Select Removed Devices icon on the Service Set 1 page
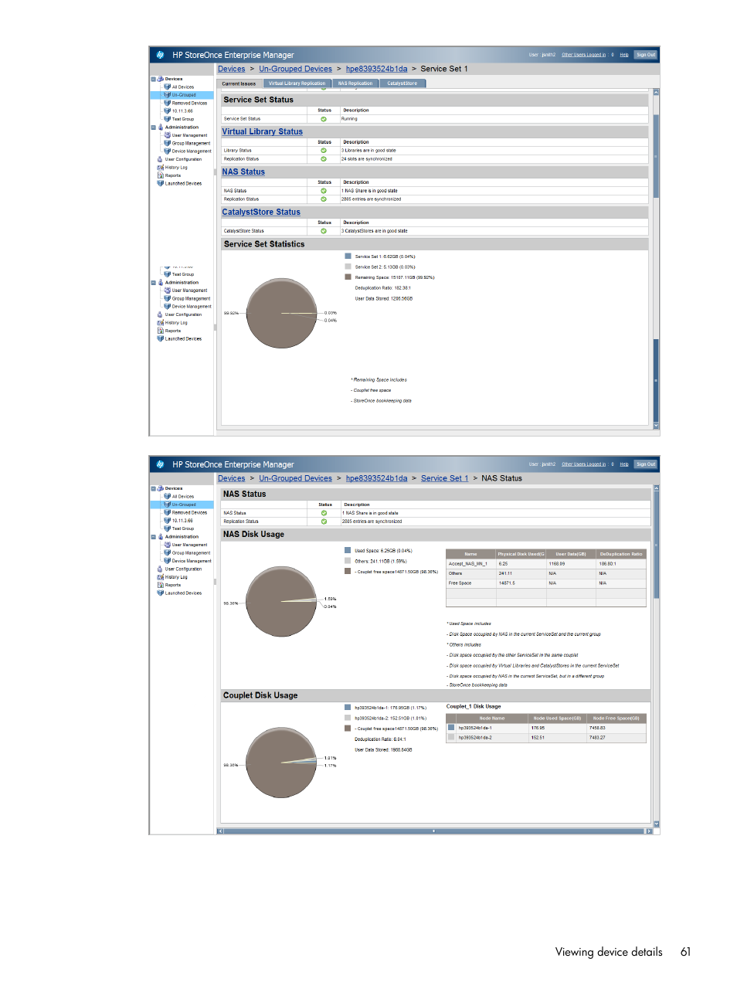 (167, 103)
